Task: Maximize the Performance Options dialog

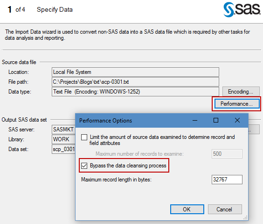Action: click(216, 120)
